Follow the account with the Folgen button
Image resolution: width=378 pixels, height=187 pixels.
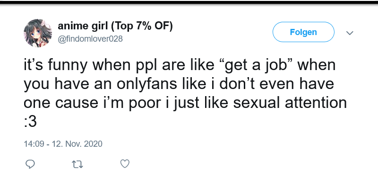[303, 32]
